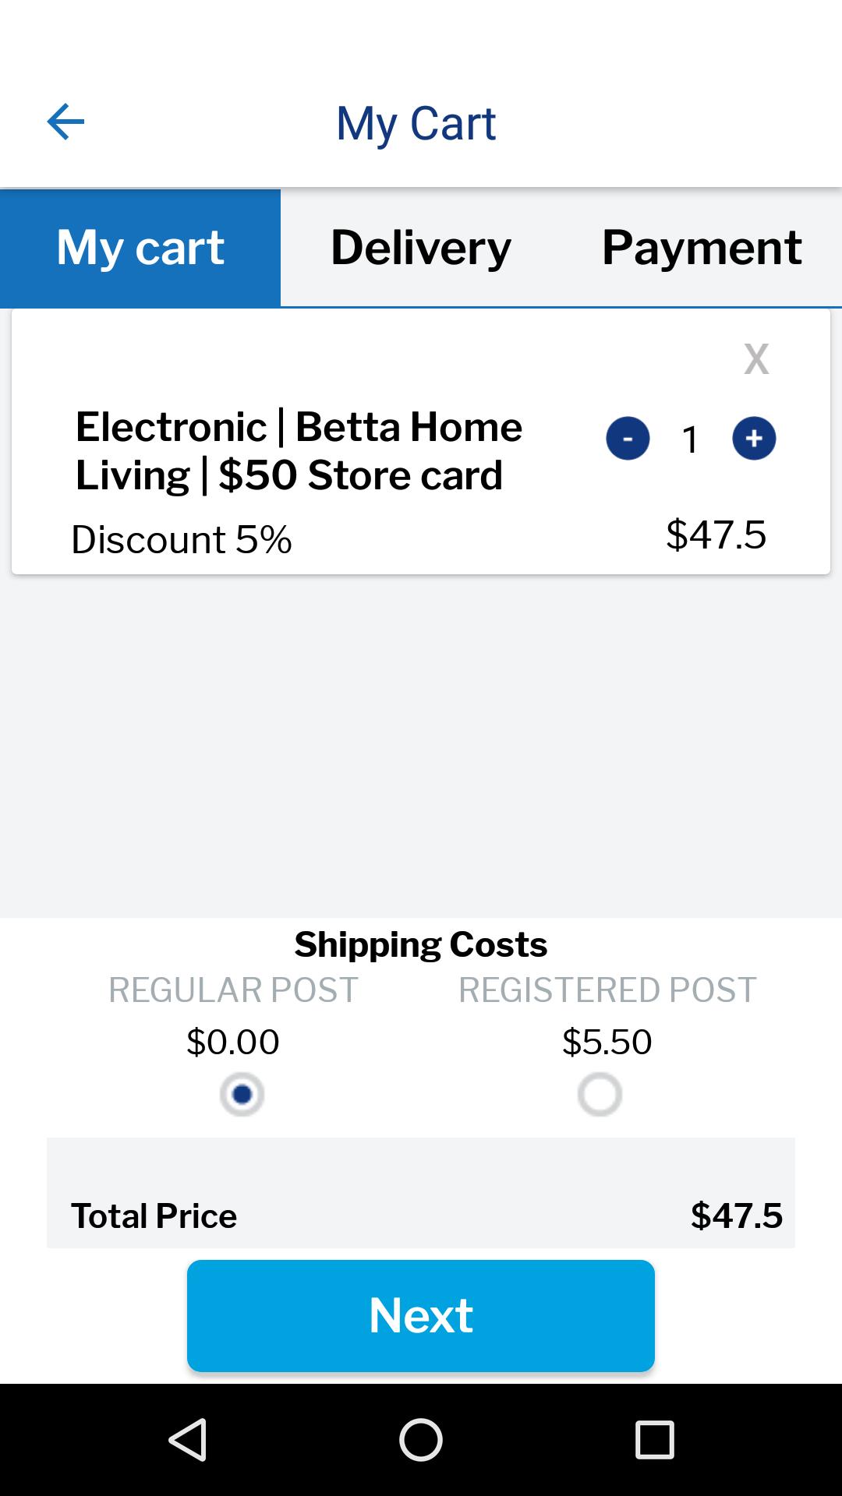Switch to the Delivery tab
This screenshot has height=1496, width=842.
[421, 248]
